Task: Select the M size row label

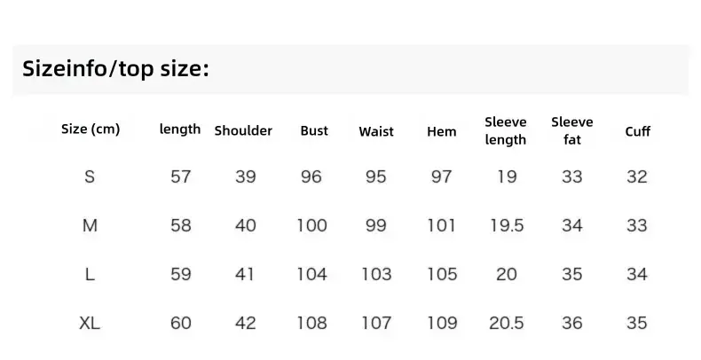Action: pos(90,225)
